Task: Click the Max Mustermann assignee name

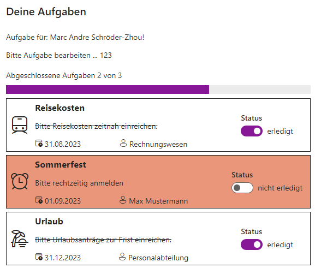Action: pyautogui.click(x=158, y=201)
